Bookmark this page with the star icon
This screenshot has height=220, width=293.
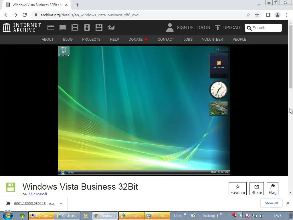[x=257, y=15]
